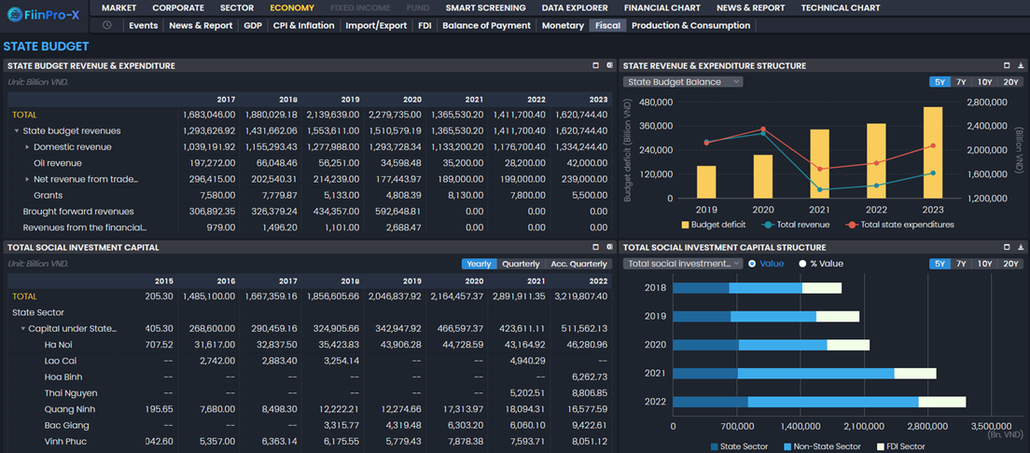1030x453 pixels.
Task: Collapse the State budget revenues row
Action: click(x=17, y=131)
